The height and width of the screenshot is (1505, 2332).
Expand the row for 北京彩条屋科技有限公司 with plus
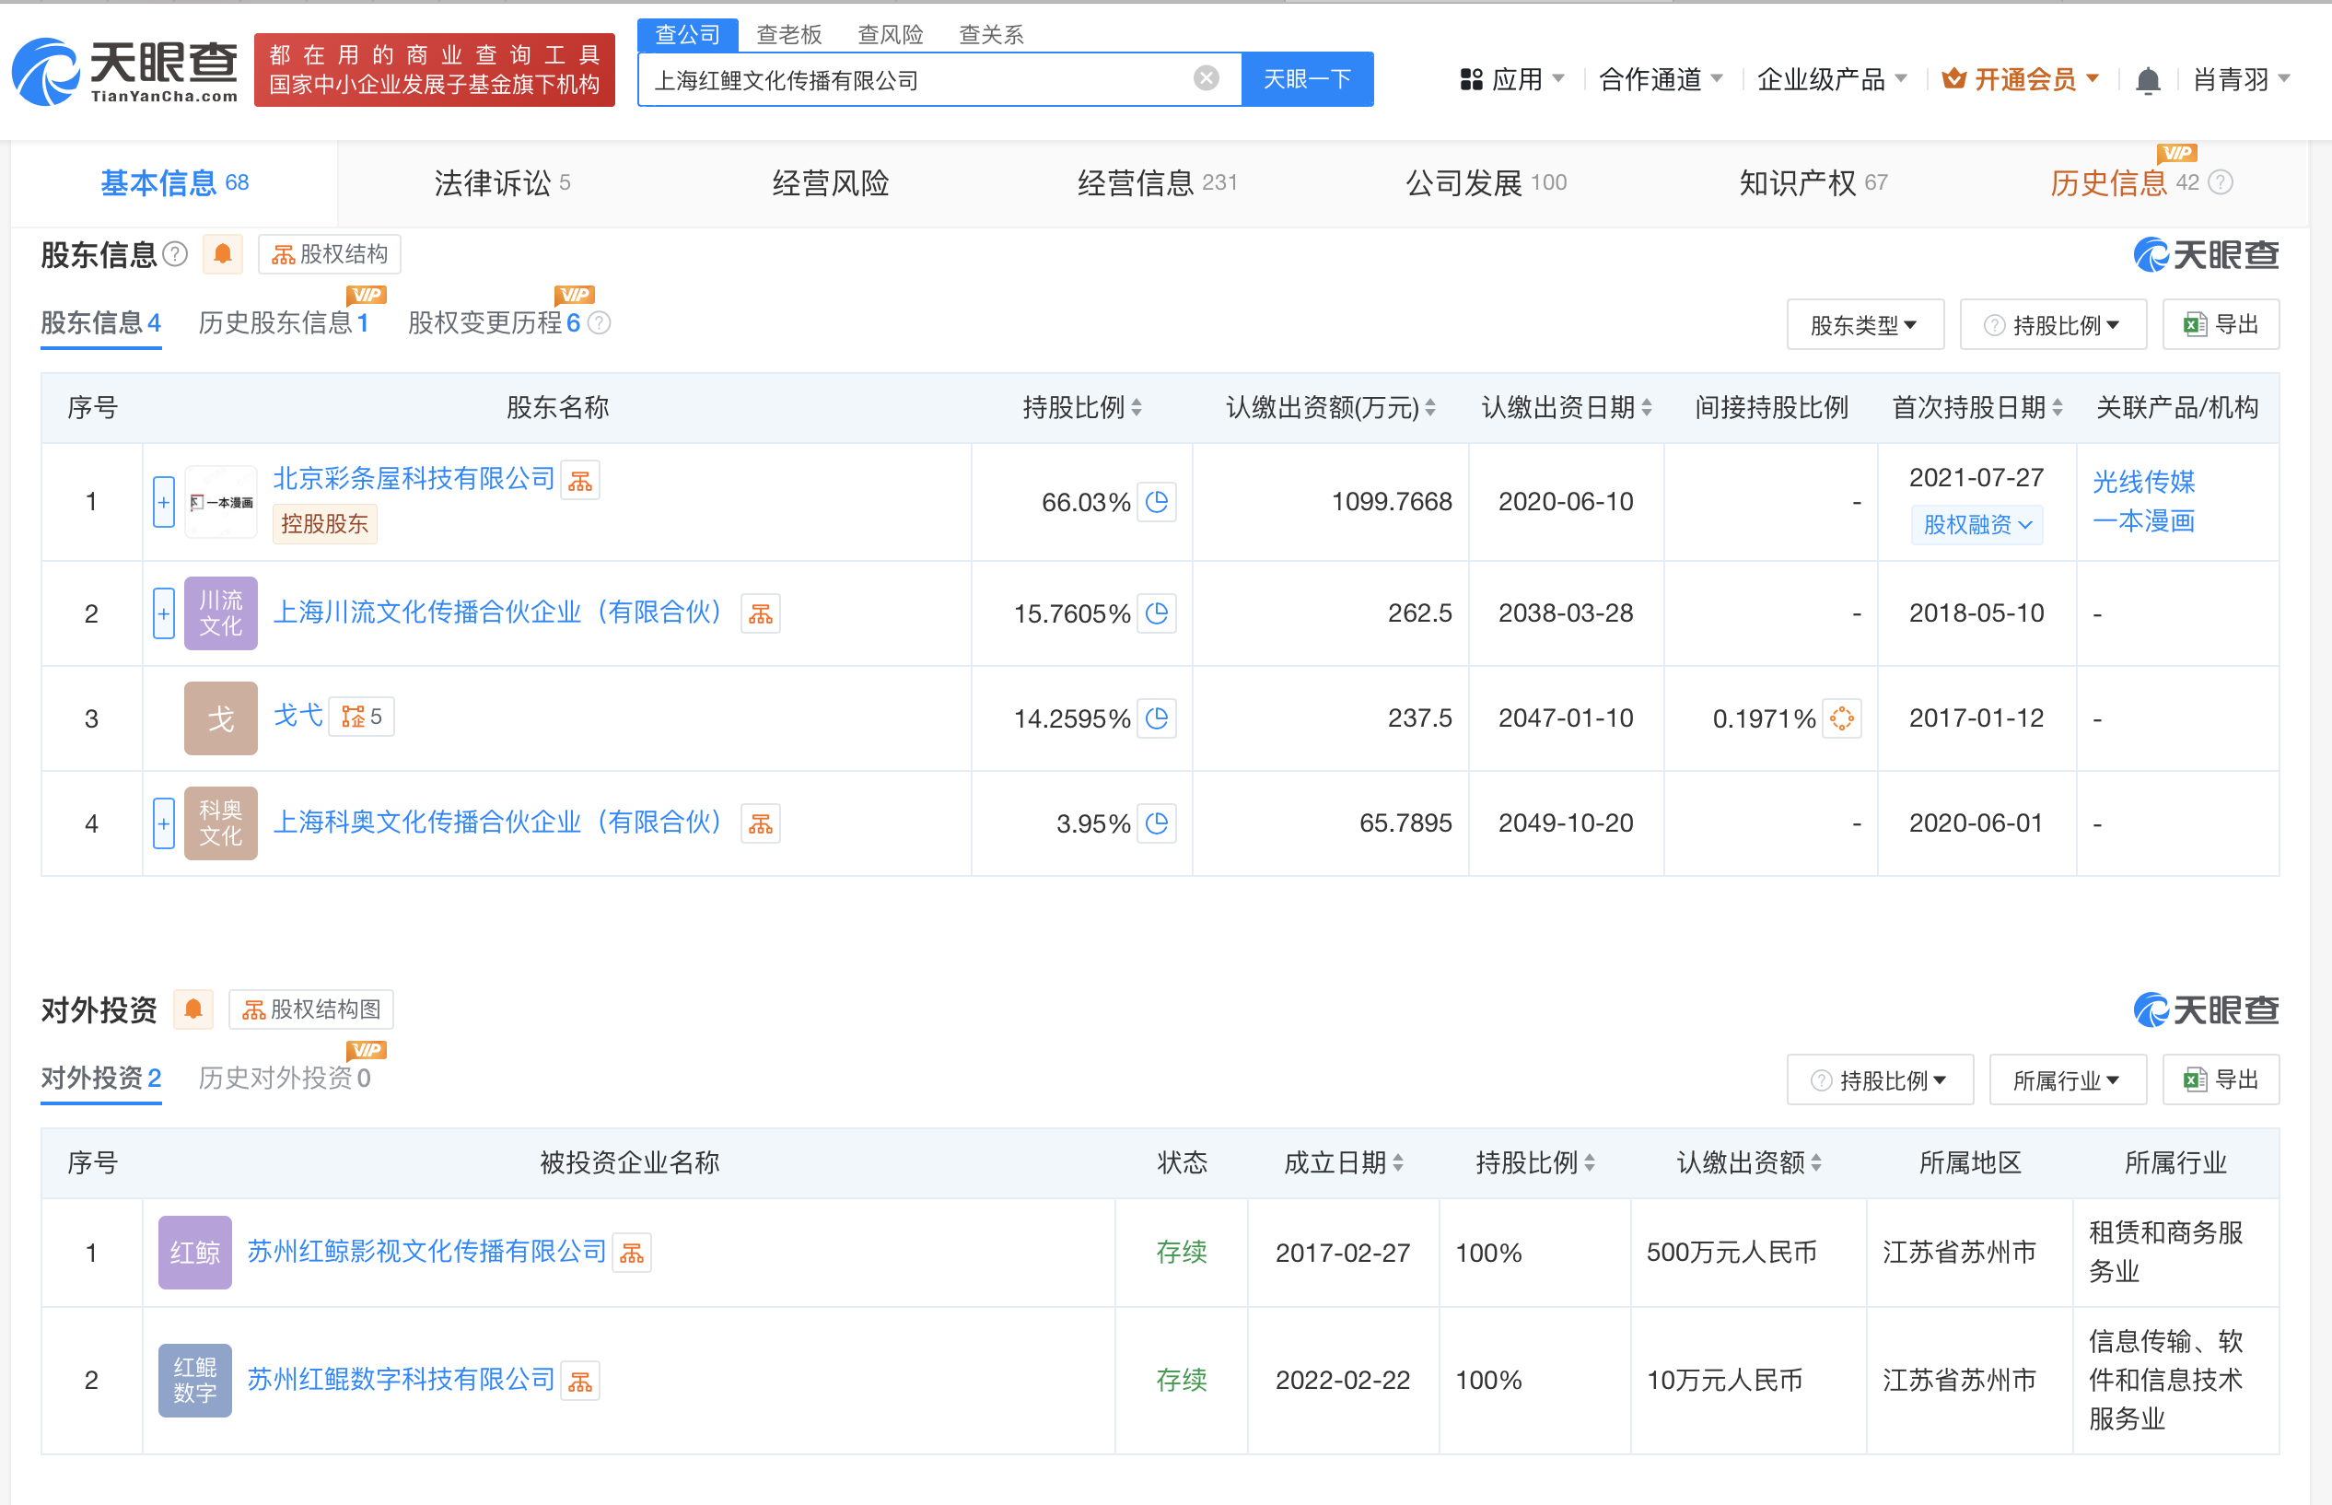[x=163, y=502]
